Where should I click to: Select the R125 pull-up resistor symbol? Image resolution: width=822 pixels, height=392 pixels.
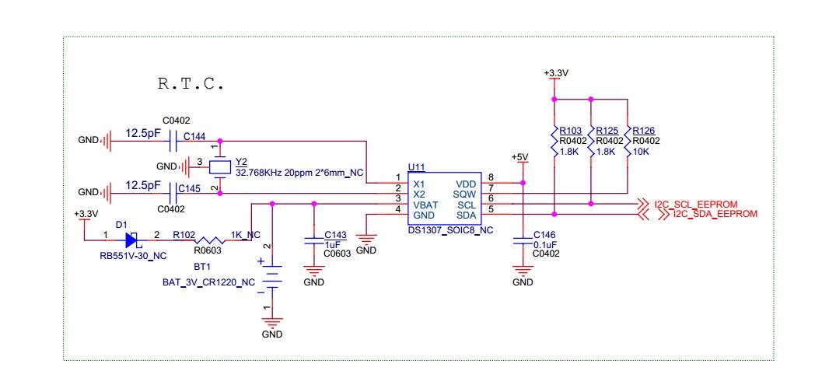click(591, 141)
